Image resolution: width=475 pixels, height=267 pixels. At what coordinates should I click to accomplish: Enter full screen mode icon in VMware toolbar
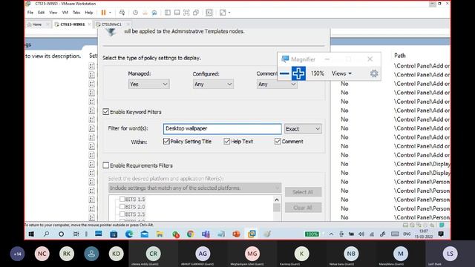pyautogui.click(x=186, y=13)
